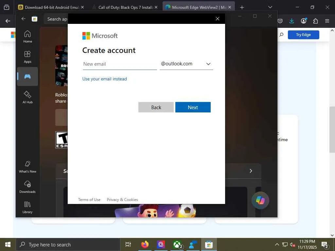Open Home in Microsoft Store sidebar

[27, 37]
